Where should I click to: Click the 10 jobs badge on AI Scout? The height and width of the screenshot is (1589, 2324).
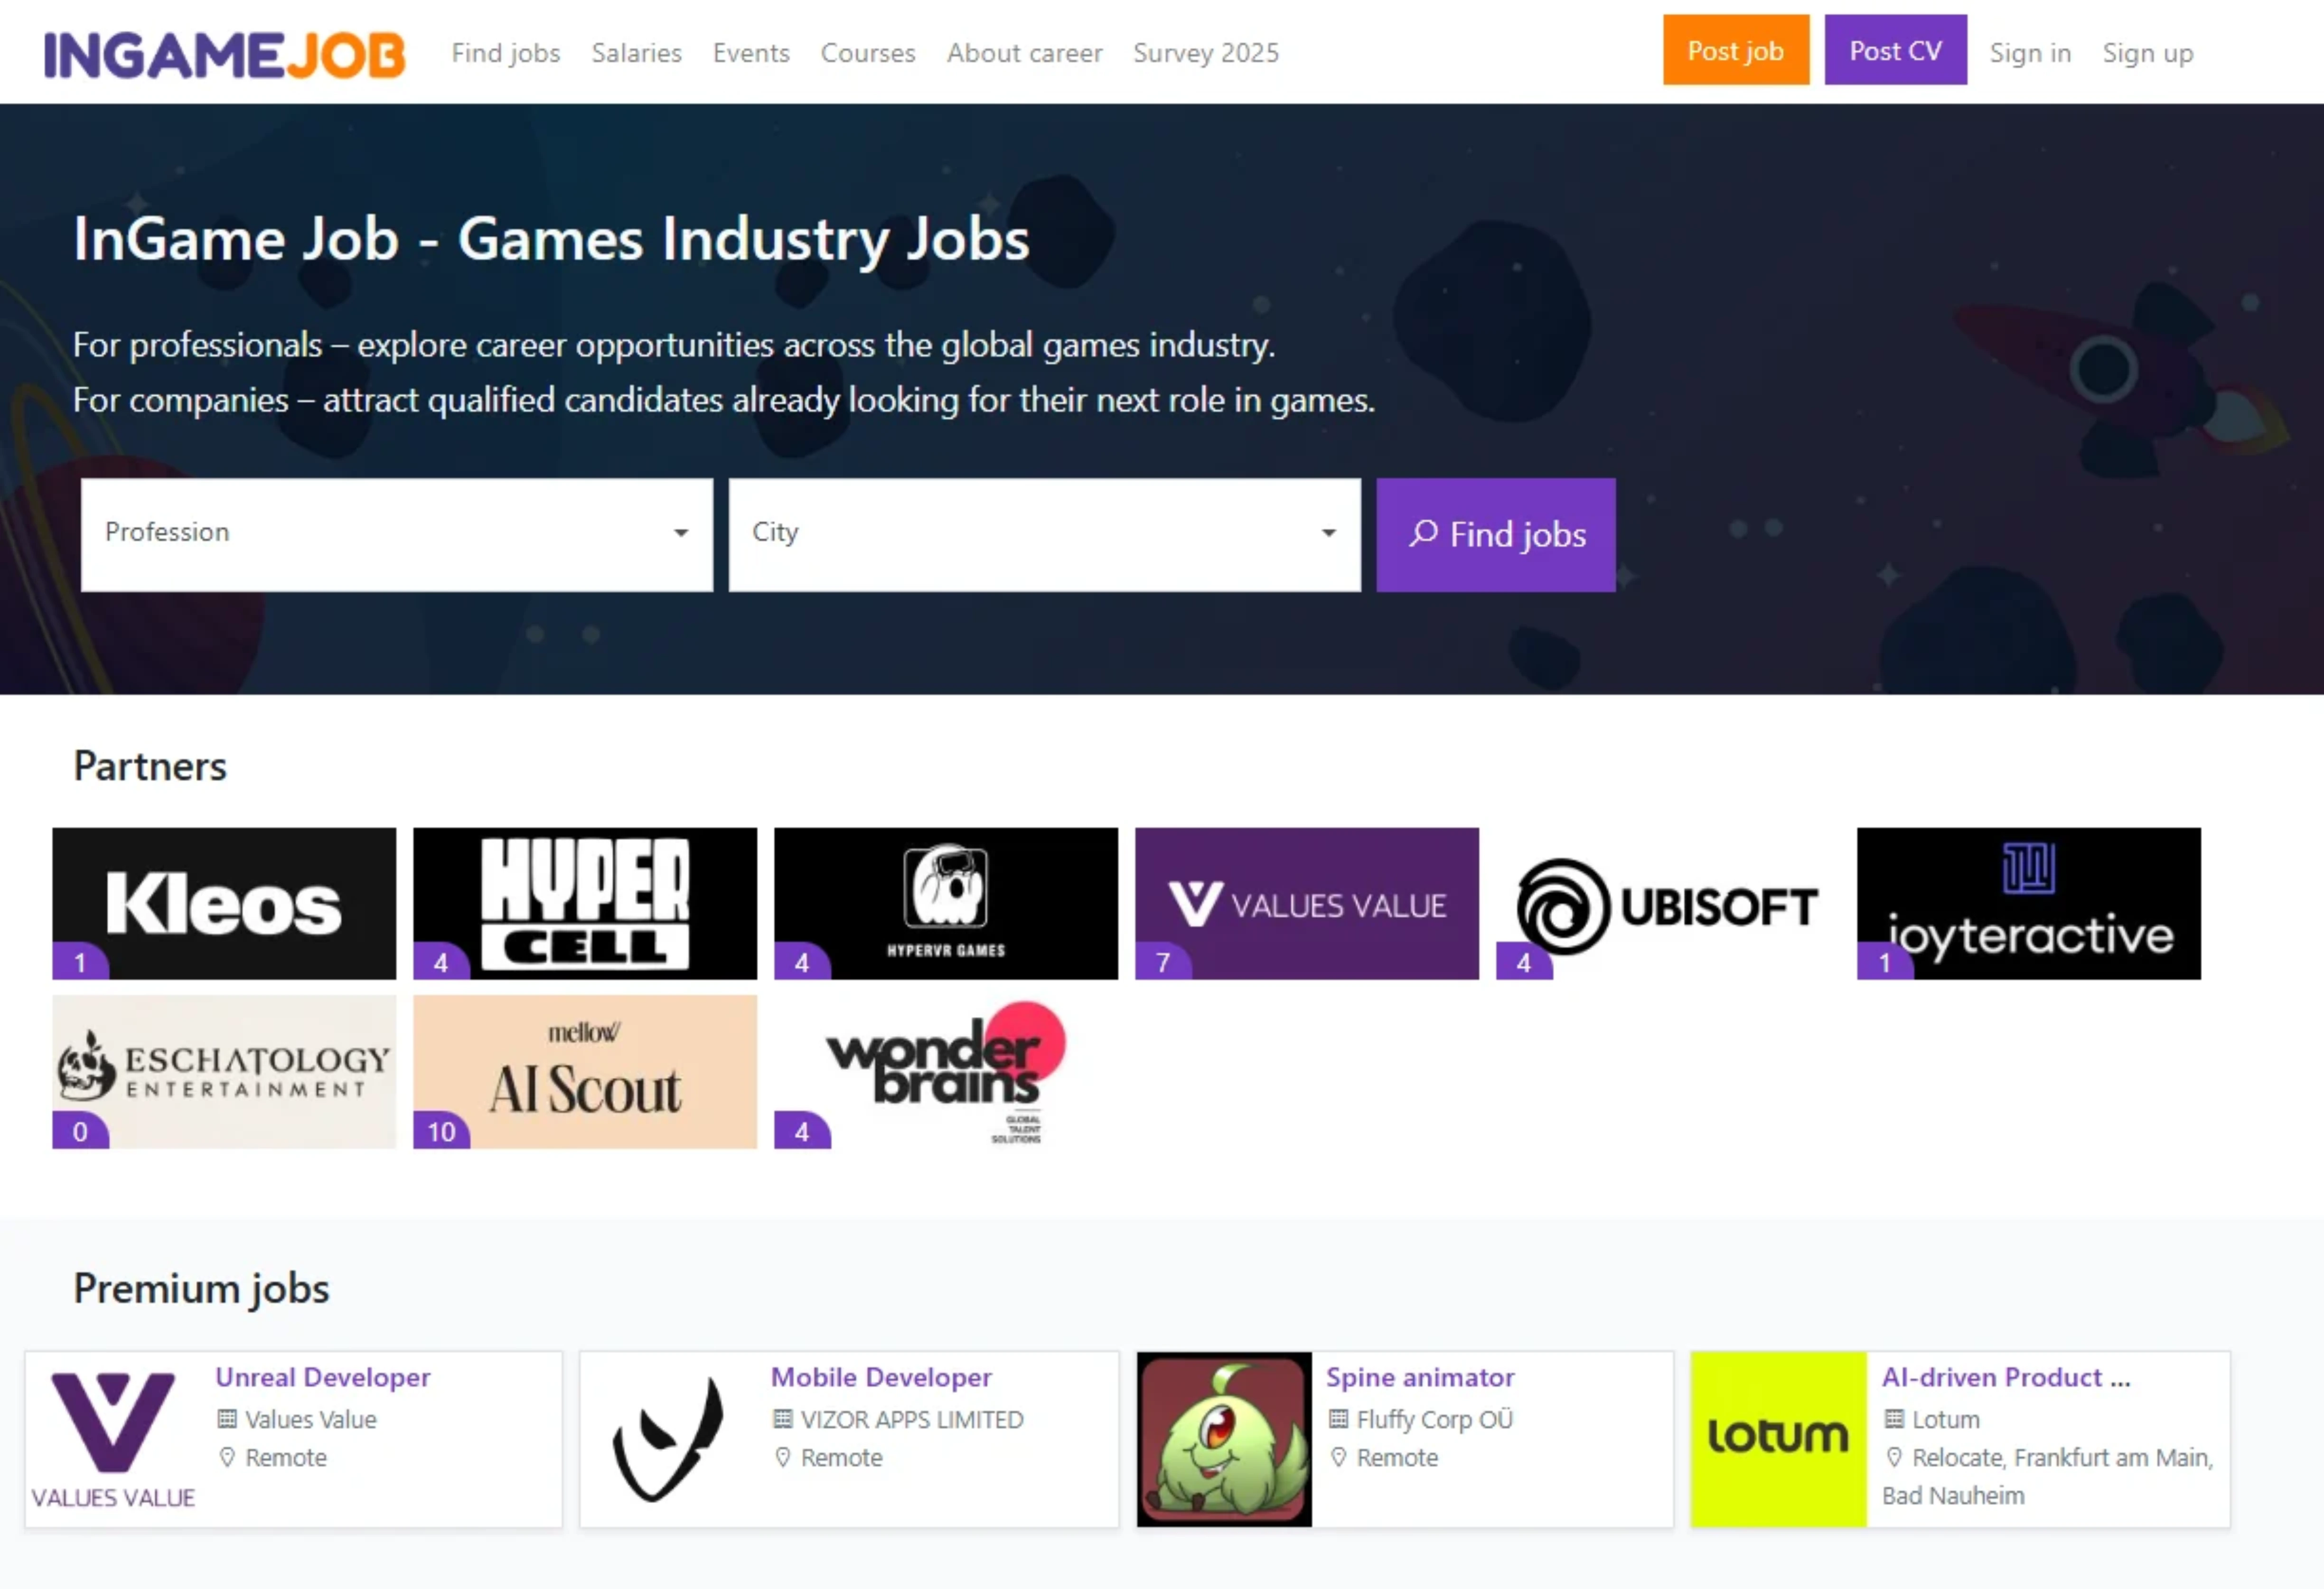[441, 1131]
